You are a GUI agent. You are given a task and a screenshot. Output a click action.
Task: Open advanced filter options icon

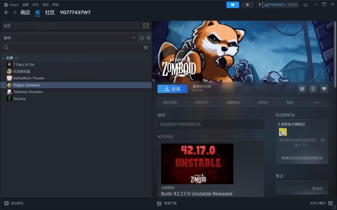pyautogui.click(x=146, y=48)
